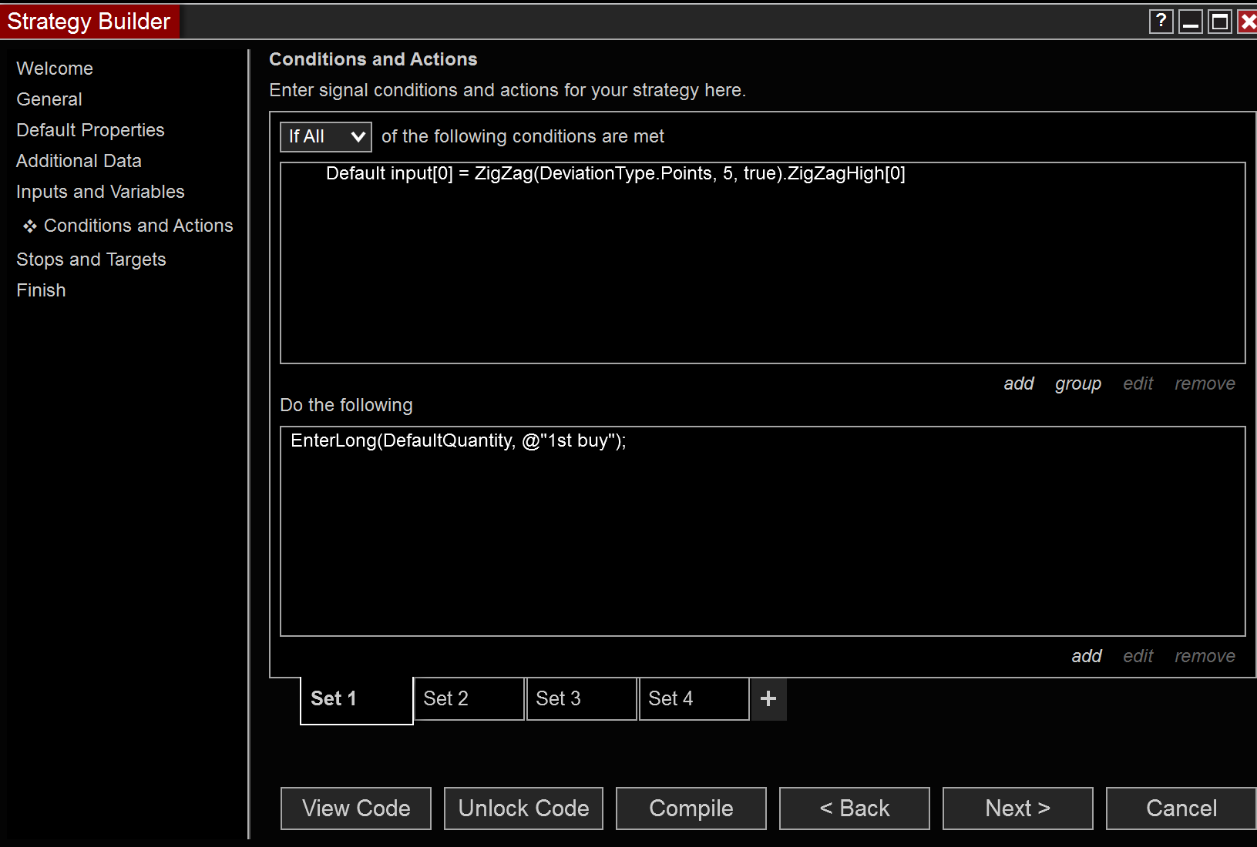Image resolution: width=1257 pixels, height=847 pixels.
Task: Click edit link under the conditions box
Action: pos(1138,383)
